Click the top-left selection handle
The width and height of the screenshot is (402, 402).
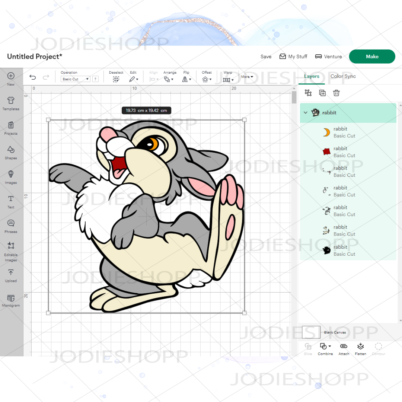coord(48,120)
